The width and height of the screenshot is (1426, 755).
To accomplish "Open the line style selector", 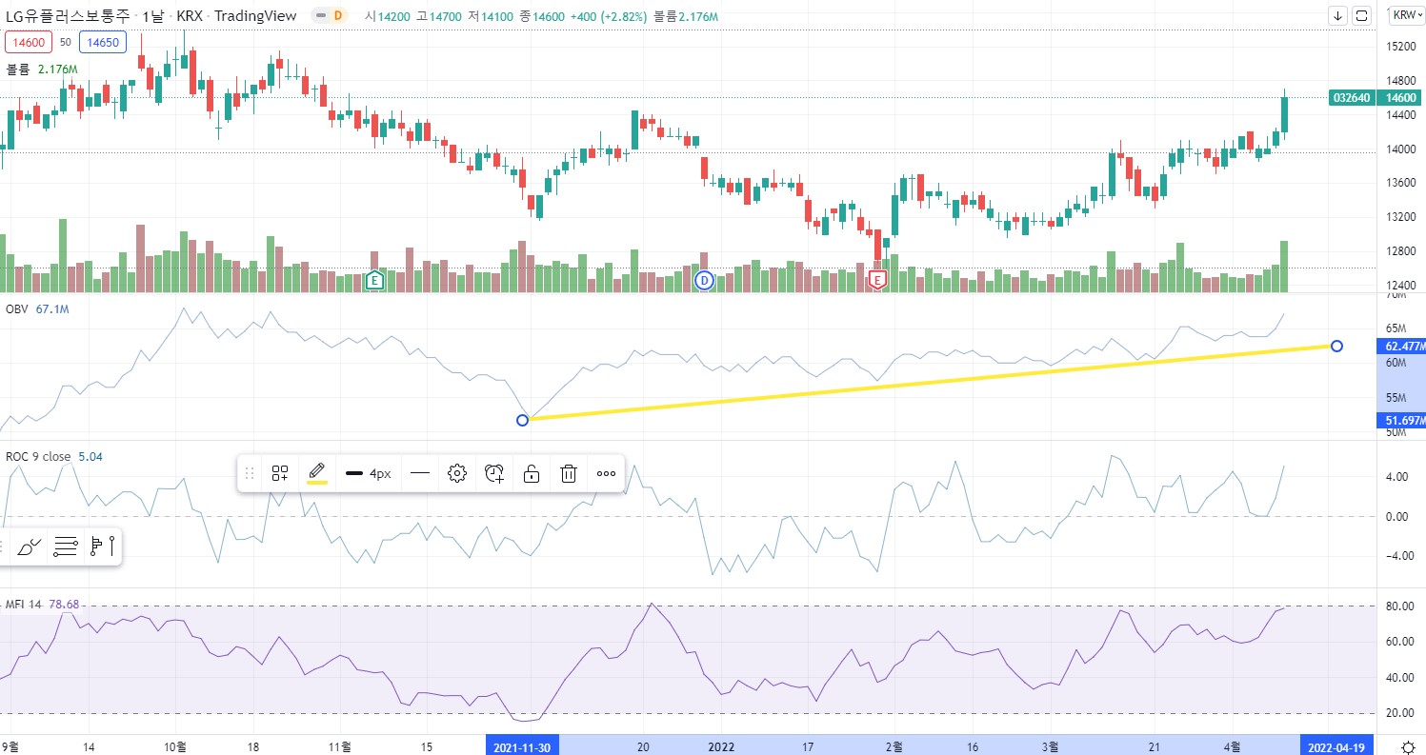I will [x=420, y=473].
